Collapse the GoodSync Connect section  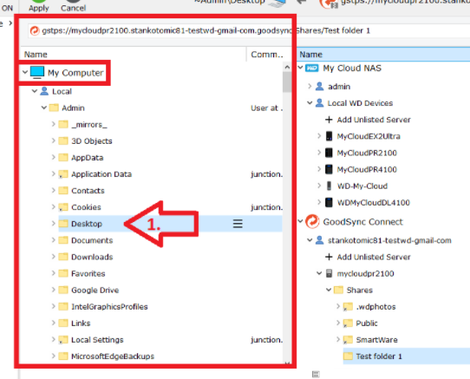point(300,221)
